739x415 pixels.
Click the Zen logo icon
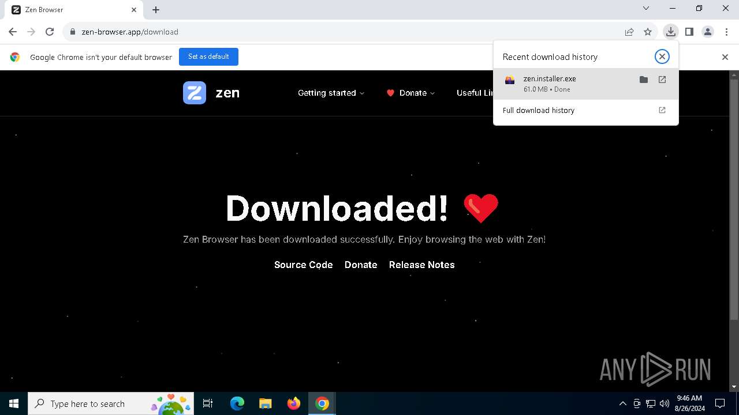point(195,93)
